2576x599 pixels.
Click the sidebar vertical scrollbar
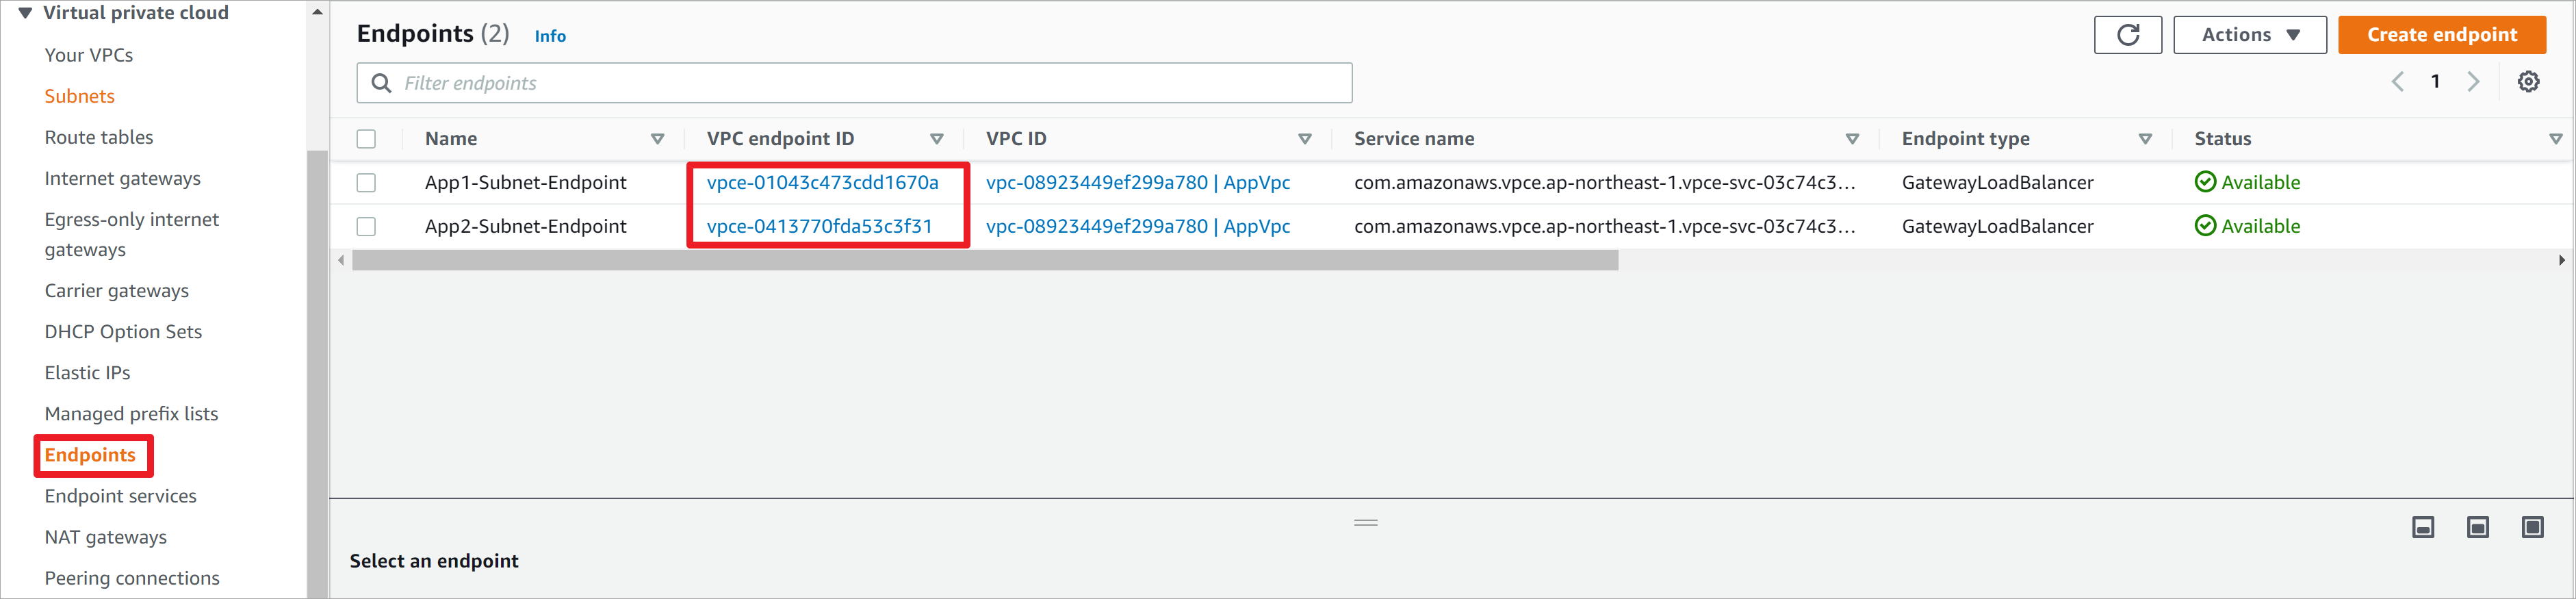click(x=317, y=374)
